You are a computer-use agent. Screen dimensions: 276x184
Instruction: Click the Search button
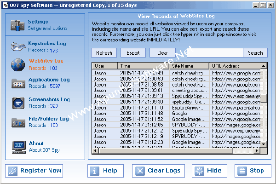pyautogui.click(x=255, y=53)
